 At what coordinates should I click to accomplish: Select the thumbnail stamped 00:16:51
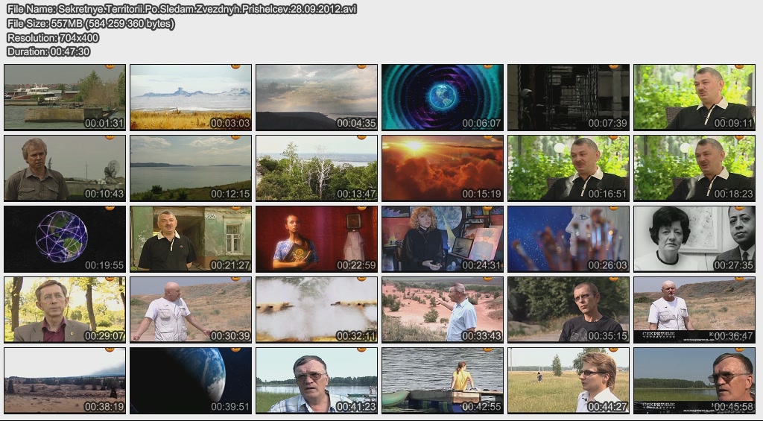click(569, 168)
